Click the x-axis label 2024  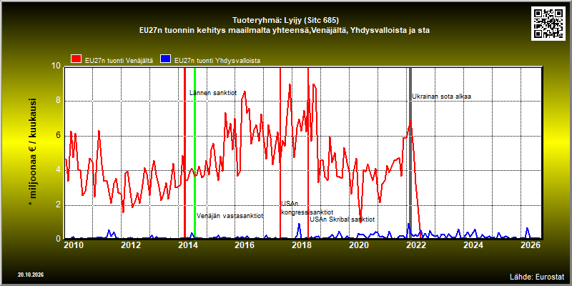click(x=473, y=245)
